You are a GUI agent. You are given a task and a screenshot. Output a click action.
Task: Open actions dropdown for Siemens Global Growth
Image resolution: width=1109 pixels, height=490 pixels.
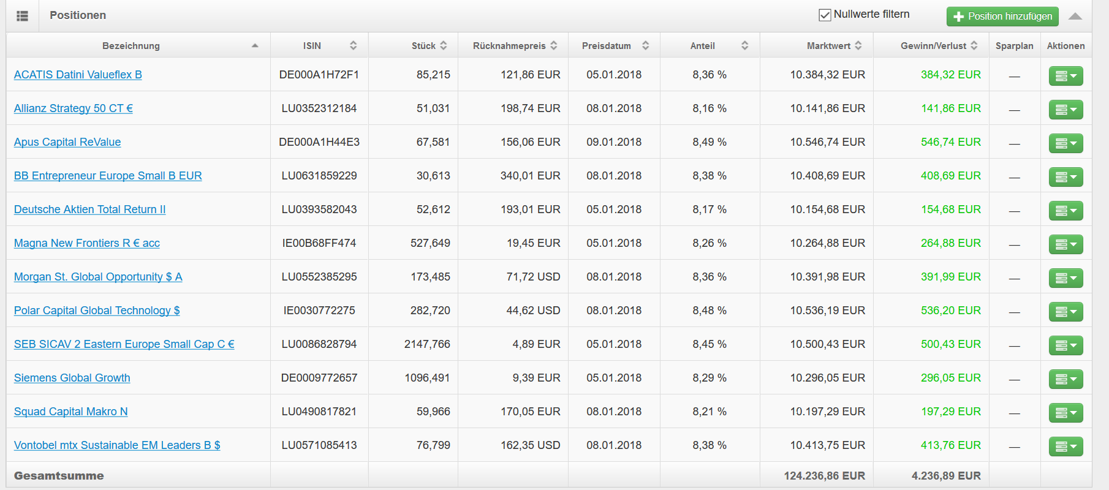(1066, 379)
